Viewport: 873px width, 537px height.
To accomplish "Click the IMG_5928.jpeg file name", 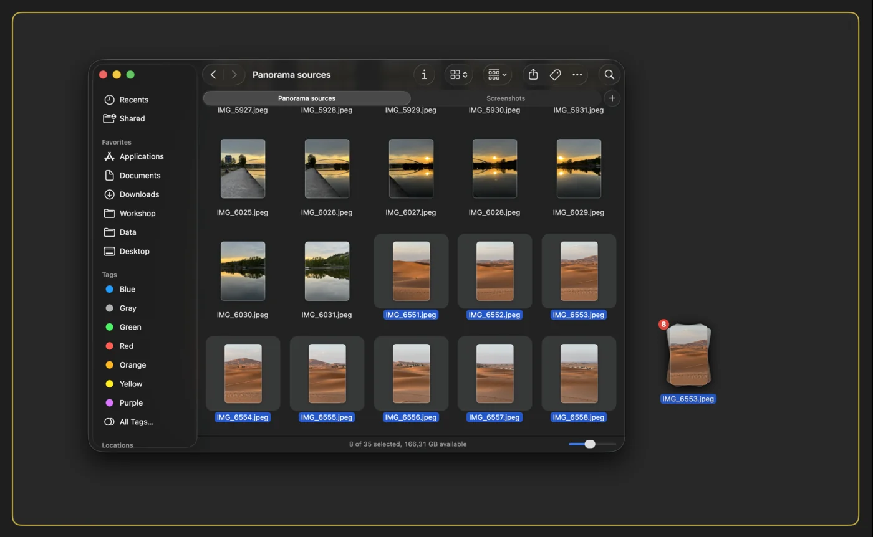I will (327, 110).
